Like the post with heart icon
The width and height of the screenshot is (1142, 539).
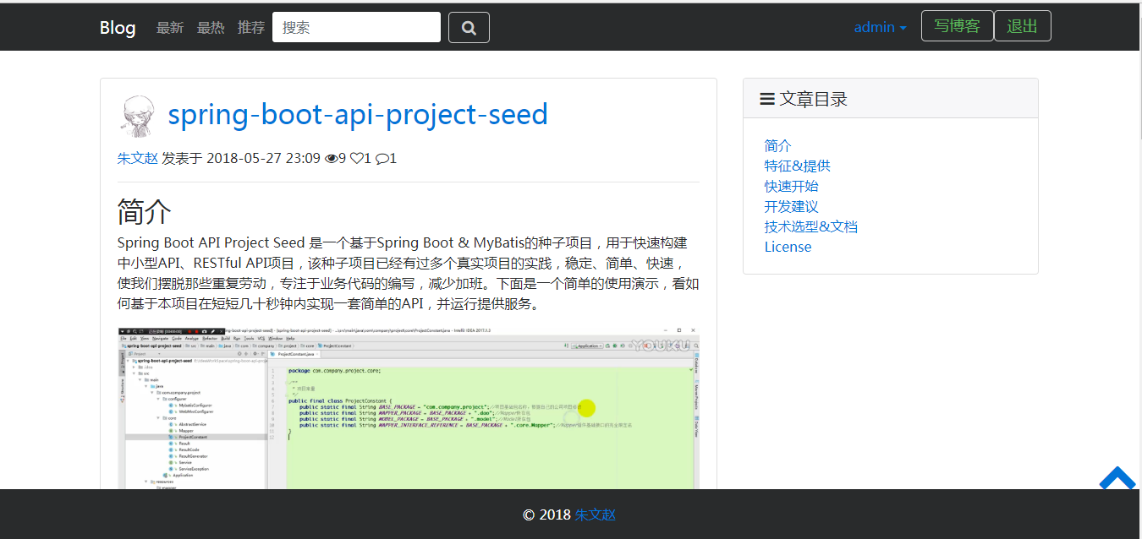click(356, 158)
